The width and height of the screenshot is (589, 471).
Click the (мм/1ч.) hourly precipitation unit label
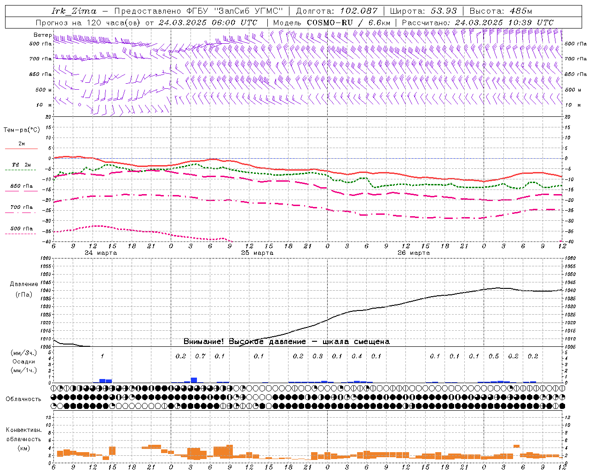coord(23,370)
